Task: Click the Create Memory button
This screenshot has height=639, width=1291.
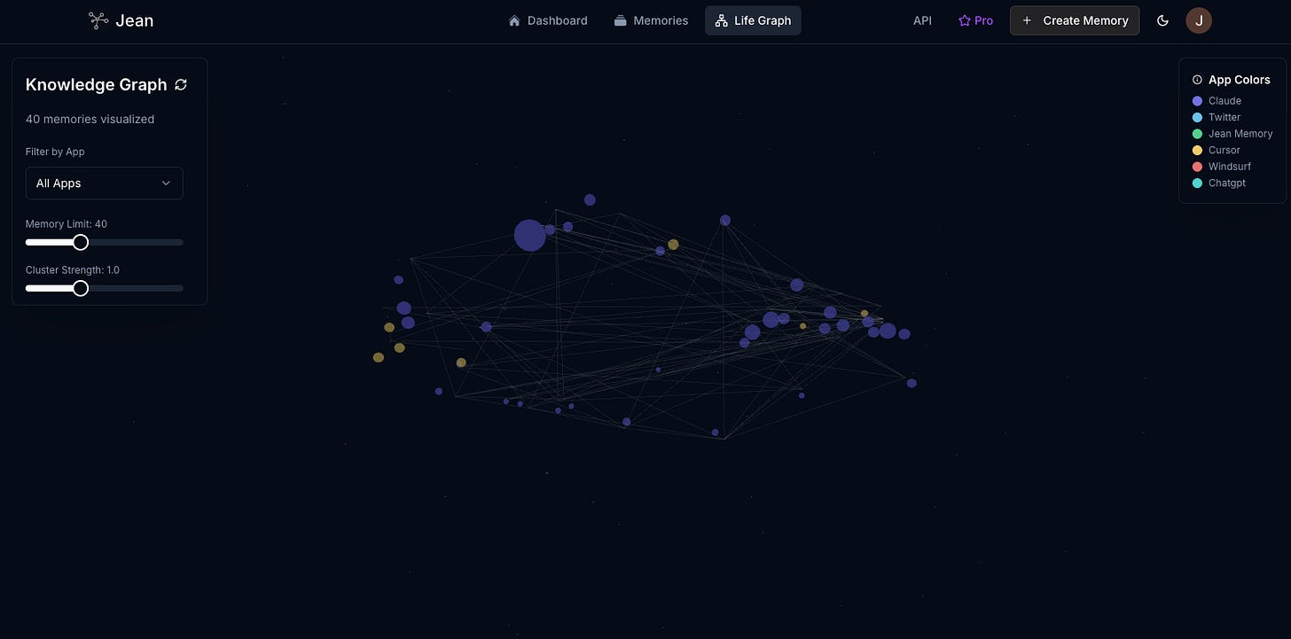Action: tap(1075, 20)
